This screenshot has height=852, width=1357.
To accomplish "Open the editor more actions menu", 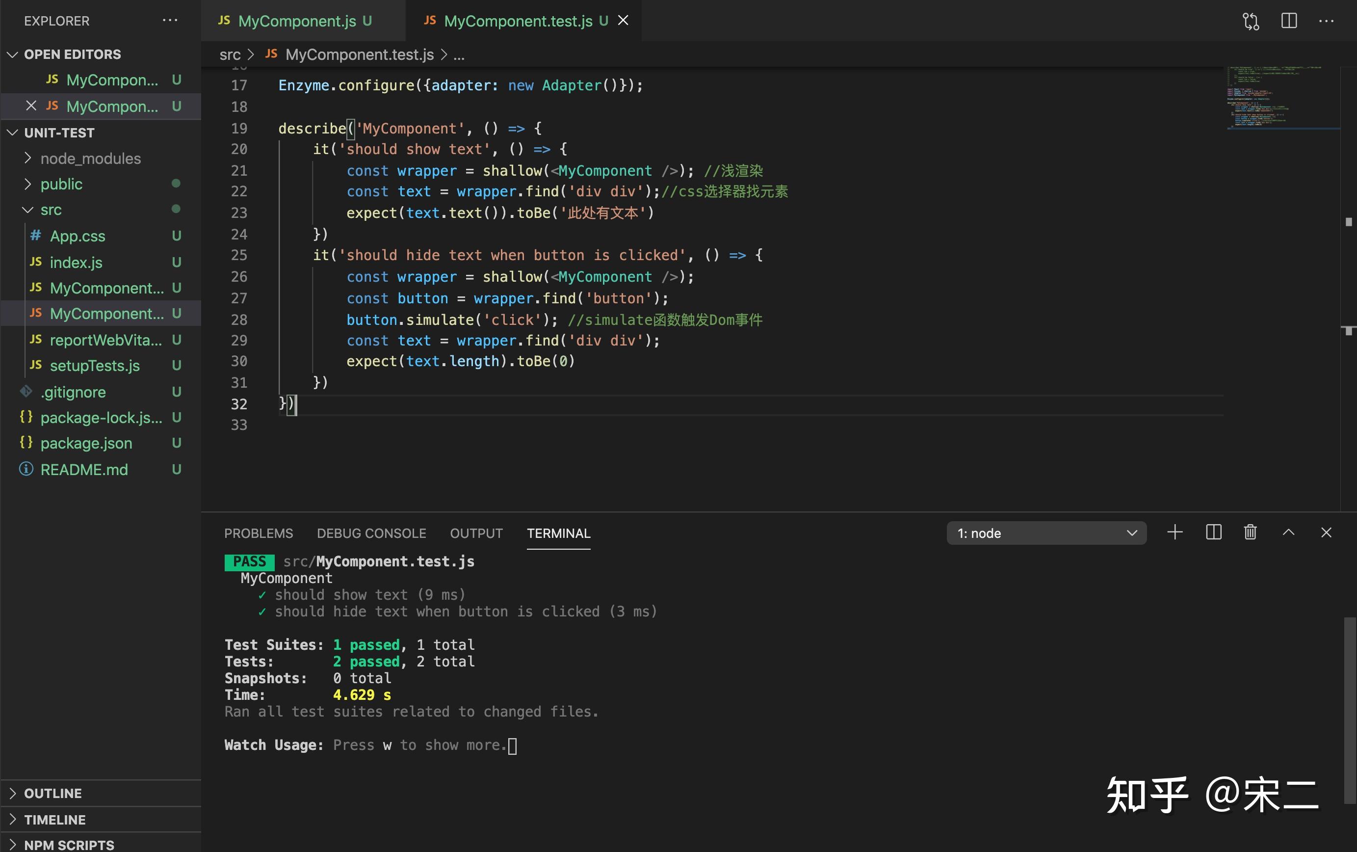I will [x=1326, y=22].
